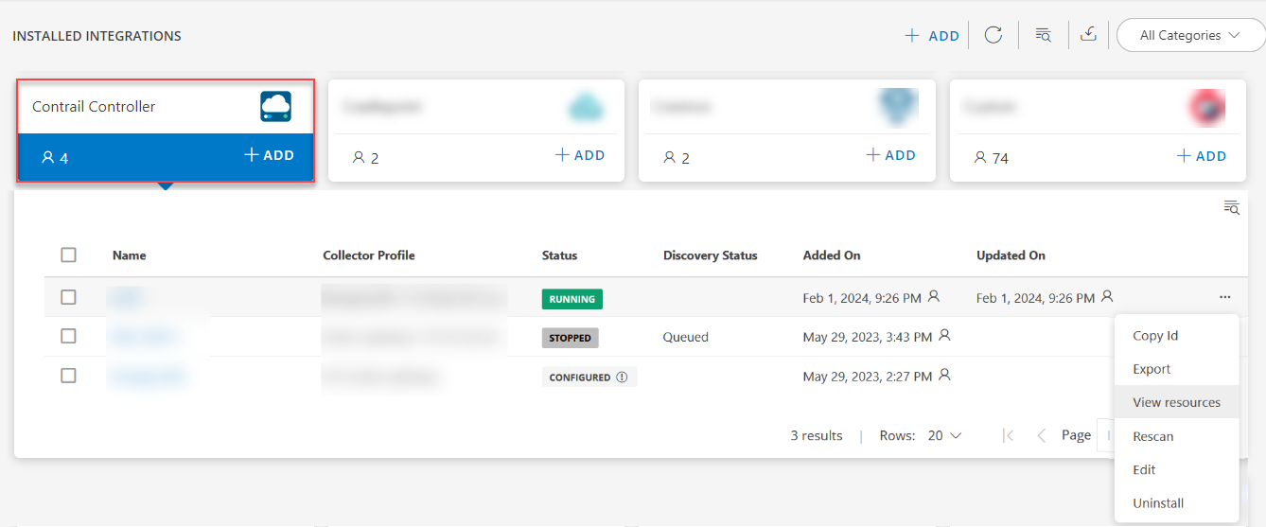Click the user icon next to Updated On date

tap(1107, 297)
